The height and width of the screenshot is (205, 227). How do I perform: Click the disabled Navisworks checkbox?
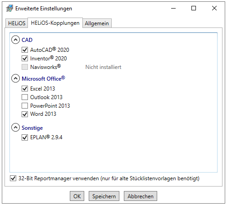25,67
